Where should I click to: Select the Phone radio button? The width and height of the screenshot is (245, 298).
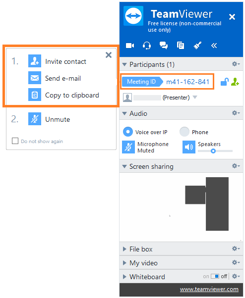184,132
